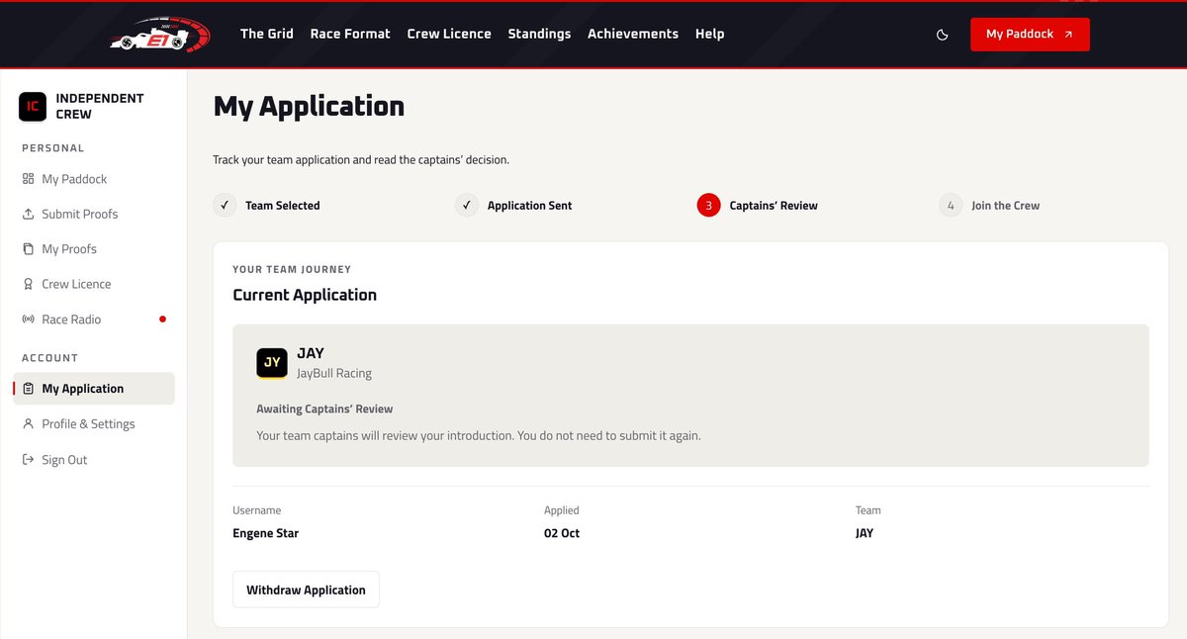Open Crew Licence in top navigation
Image resolution: width=1187 pixels, height=639 pixels.
click(x=449, y=34)
